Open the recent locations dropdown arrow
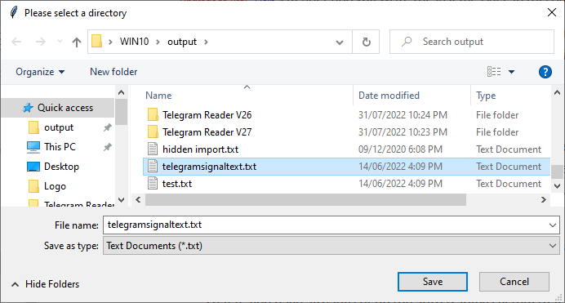565x303 pixels. click(x=60, y=42)
